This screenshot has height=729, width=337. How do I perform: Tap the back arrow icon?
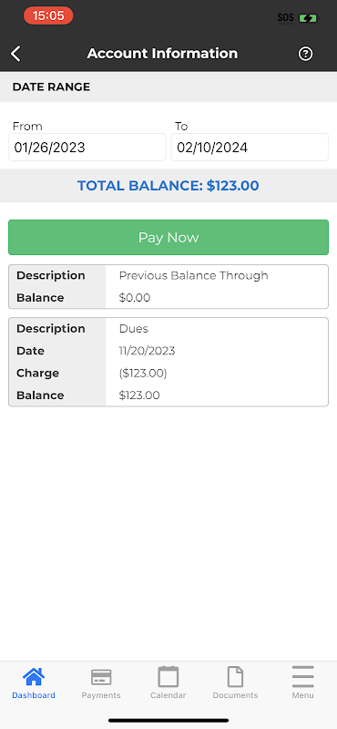[x=15, y=54]
